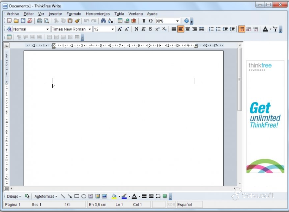Expand the Autoformas shapes menu
Screen dimensions: 289x212
point(46,196)
